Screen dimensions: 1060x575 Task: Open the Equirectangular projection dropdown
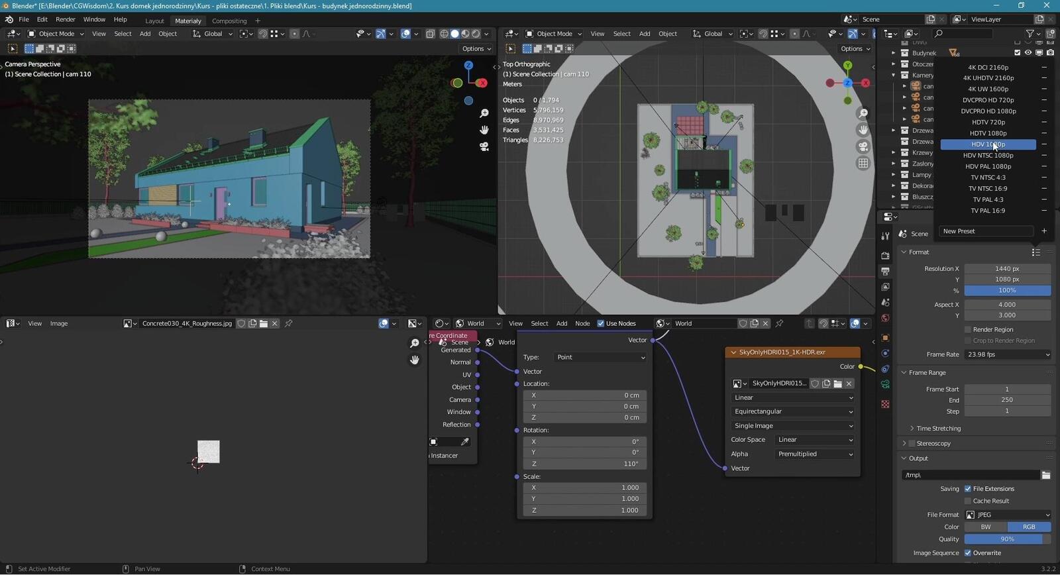tap(792, 411)
